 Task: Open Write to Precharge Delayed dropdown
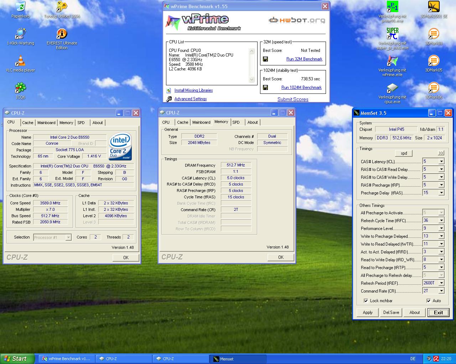(x=441, y=236)
